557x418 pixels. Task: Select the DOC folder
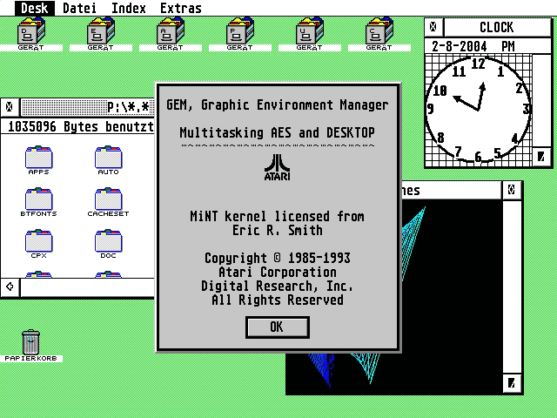pyautogui.click(x=108, y=244)
